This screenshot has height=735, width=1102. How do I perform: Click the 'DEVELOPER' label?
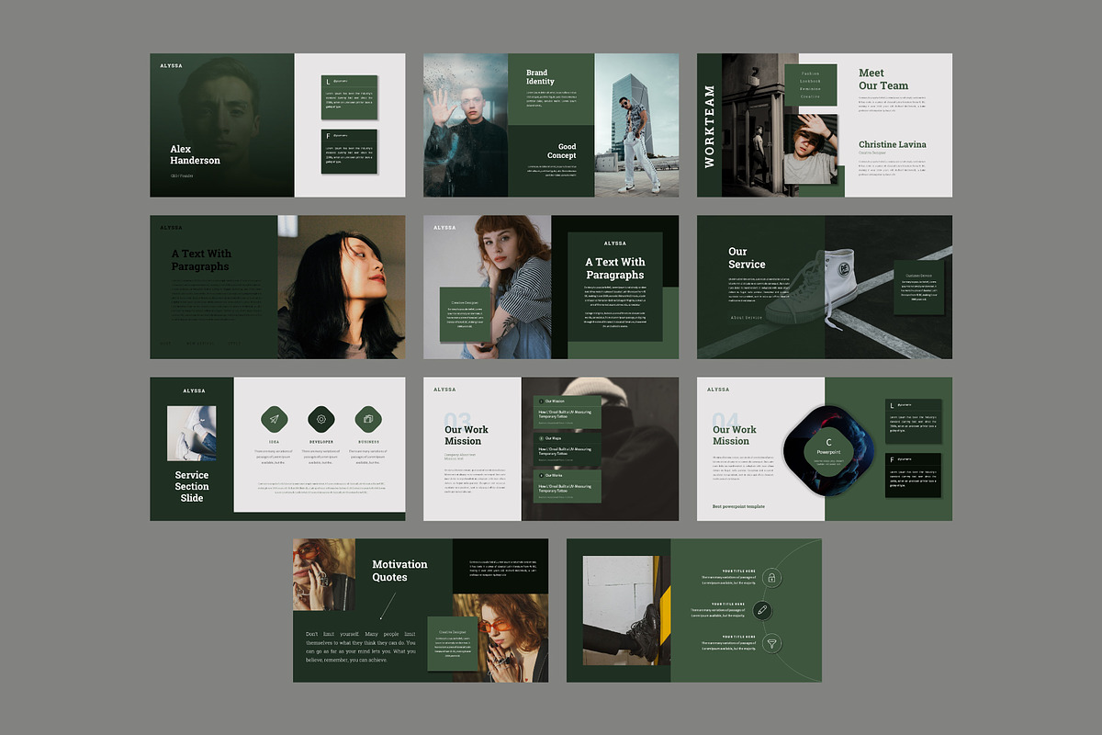click(320, 442)
